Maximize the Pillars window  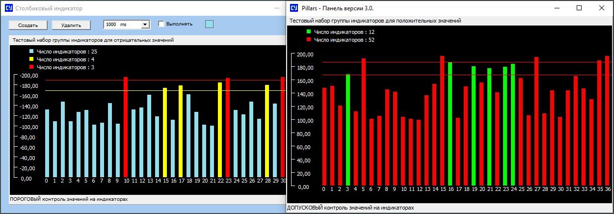click(x=579, y=8)
